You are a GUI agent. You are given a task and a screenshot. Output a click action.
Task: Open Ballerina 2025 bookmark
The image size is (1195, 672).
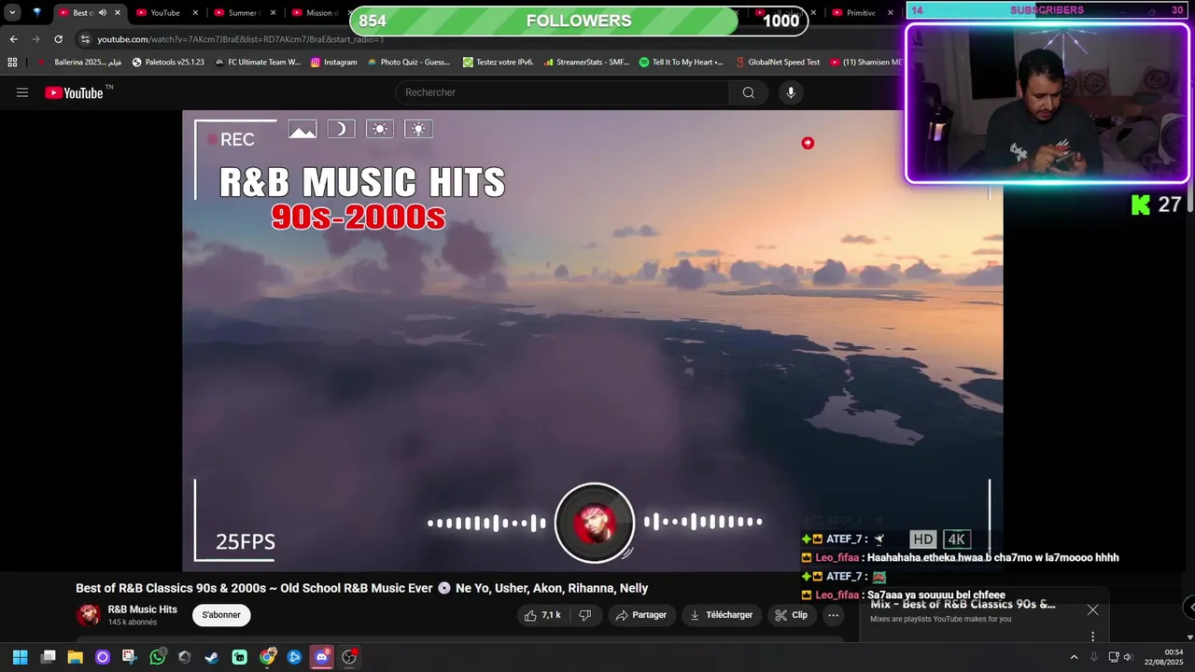tap(79, 63)
